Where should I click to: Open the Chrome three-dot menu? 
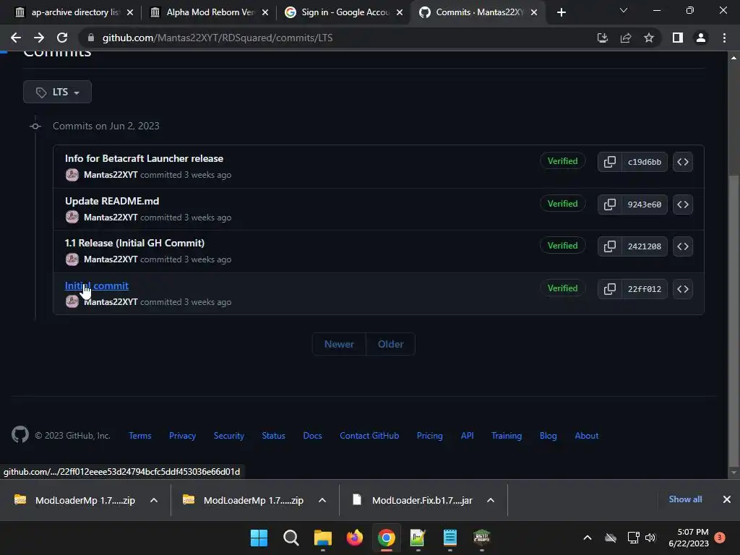coord(724,38)
